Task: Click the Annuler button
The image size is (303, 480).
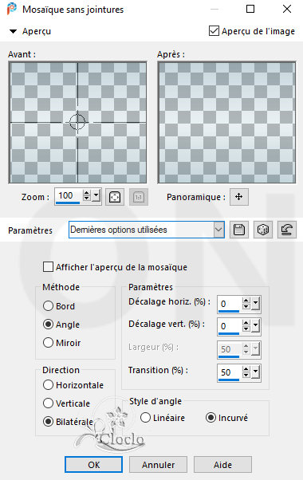Action: (x=158, y=465)
